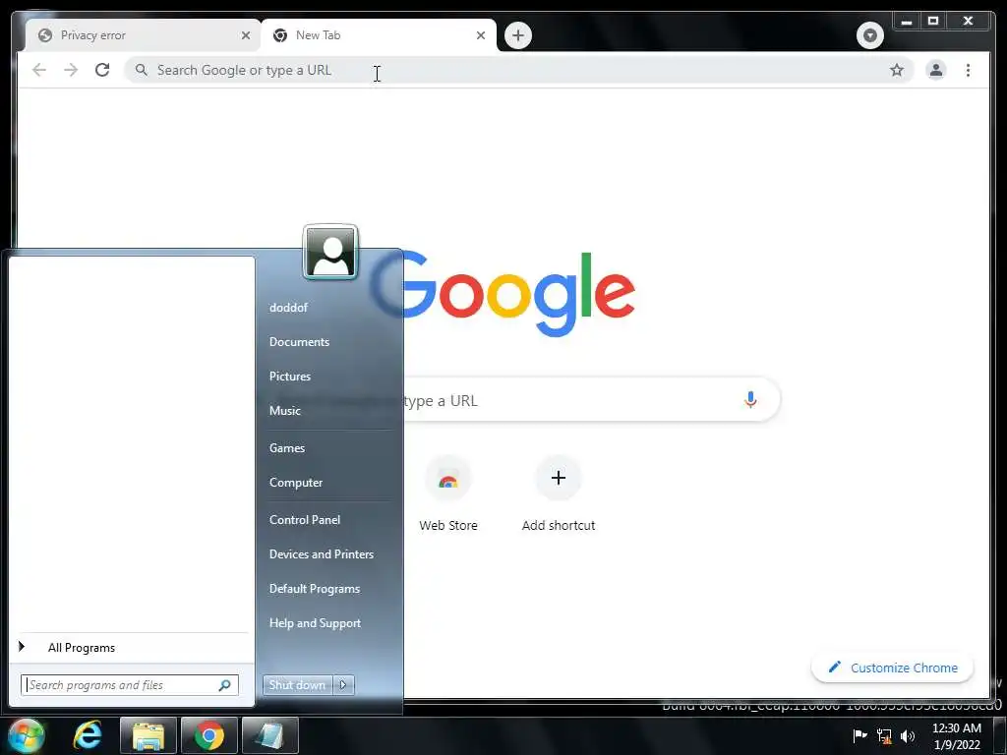
Task: Reload the page in Chrome
Action: pyautogui.click(x=102, y=70)
